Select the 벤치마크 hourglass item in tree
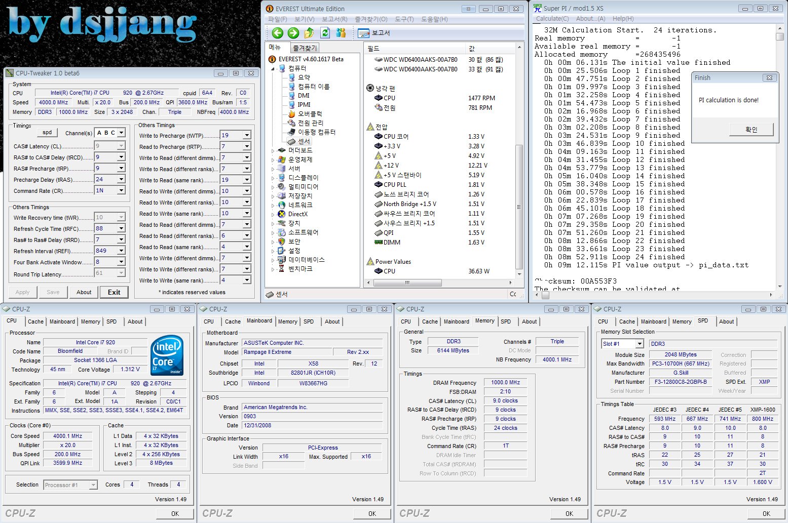 300,269
